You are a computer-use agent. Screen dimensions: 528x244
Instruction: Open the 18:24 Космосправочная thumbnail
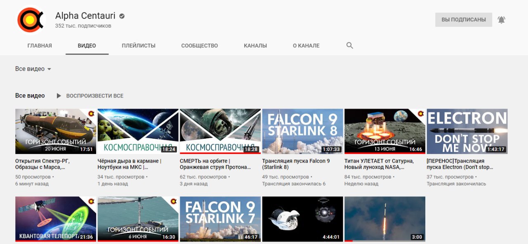point(138,131)
